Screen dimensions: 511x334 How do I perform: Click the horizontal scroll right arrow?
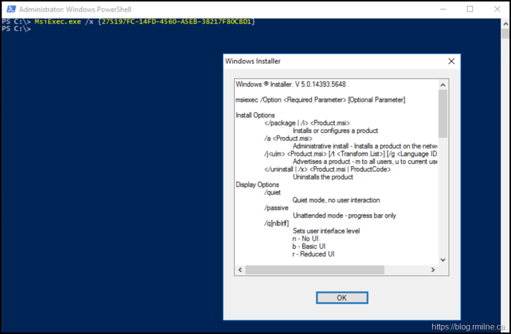pyautogui.click(x=433, y=270)
